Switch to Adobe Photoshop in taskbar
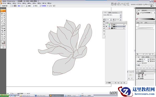Viewport: 156px width, 97px height. [41, 96]
